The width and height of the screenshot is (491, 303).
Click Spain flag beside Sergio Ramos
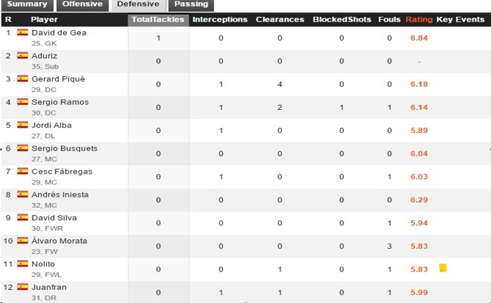[x=22, y=102]
